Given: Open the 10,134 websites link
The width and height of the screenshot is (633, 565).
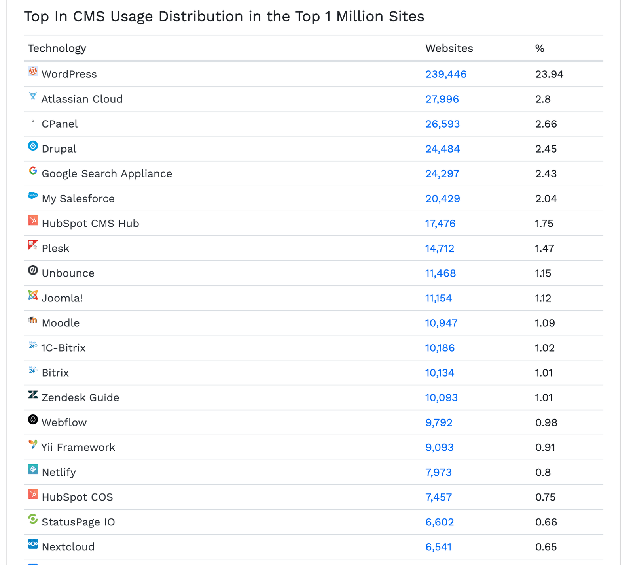Looking at the screenshot, I should click(x=440, y=373).
